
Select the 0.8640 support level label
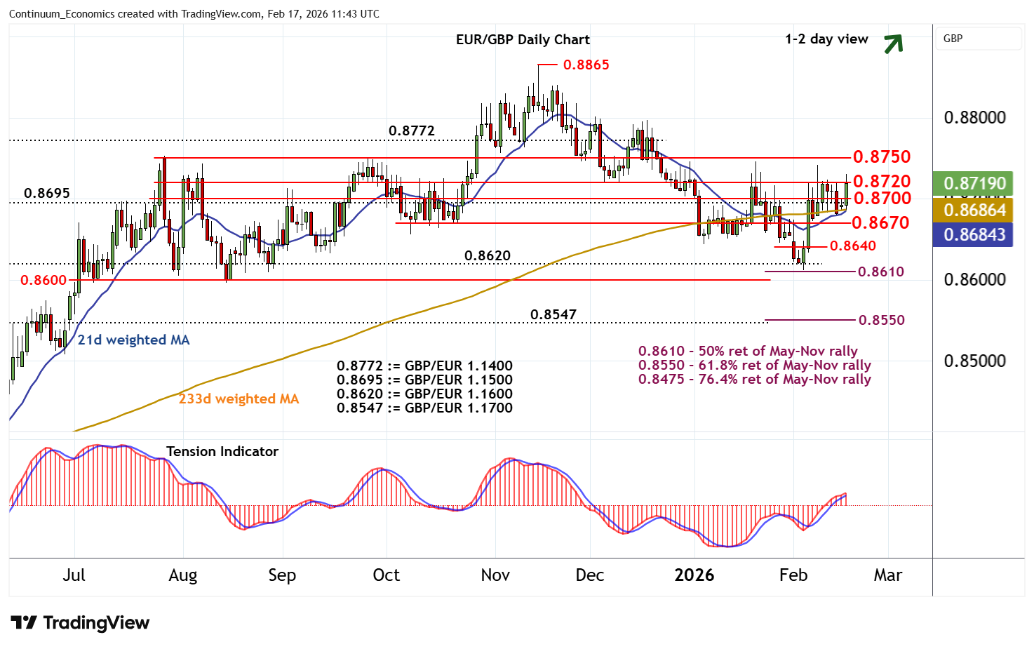click(852, 246)
